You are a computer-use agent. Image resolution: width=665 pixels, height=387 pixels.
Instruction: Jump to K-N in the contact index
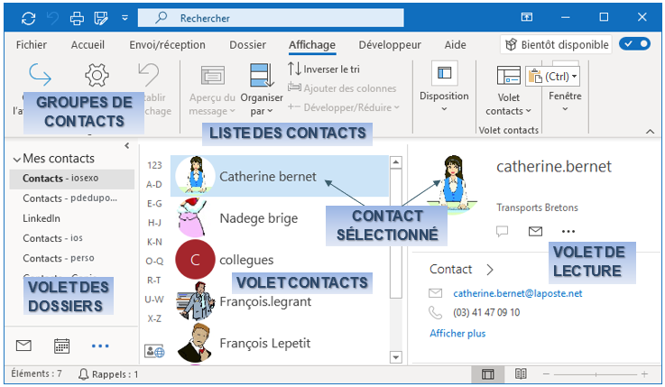coord(154,242)
